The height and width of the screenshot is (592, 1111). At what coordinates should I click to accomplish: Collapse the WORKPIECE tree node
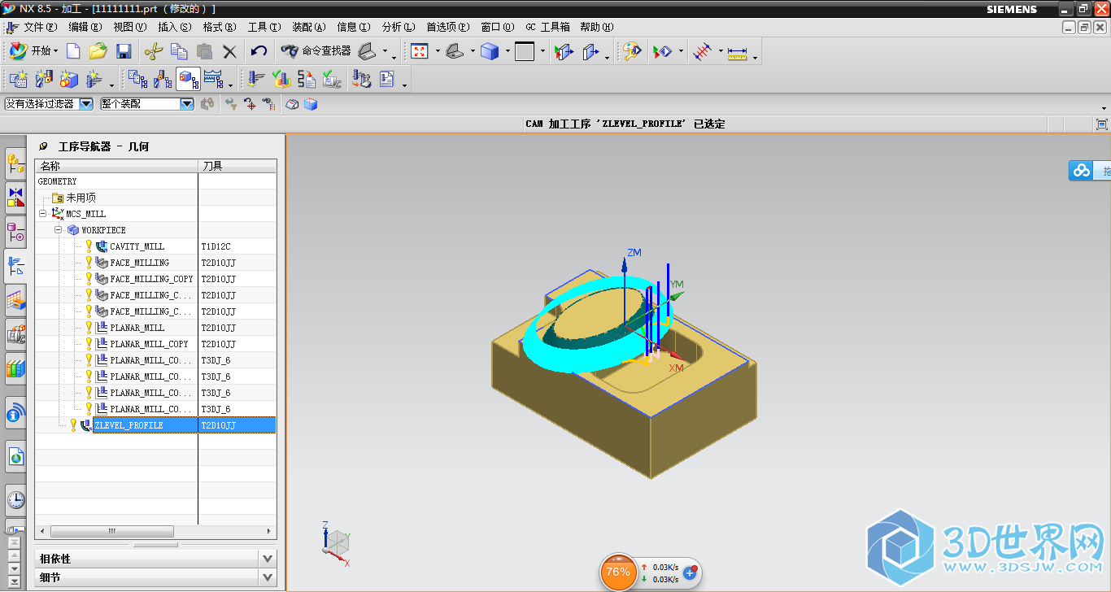tap(59, 230)
